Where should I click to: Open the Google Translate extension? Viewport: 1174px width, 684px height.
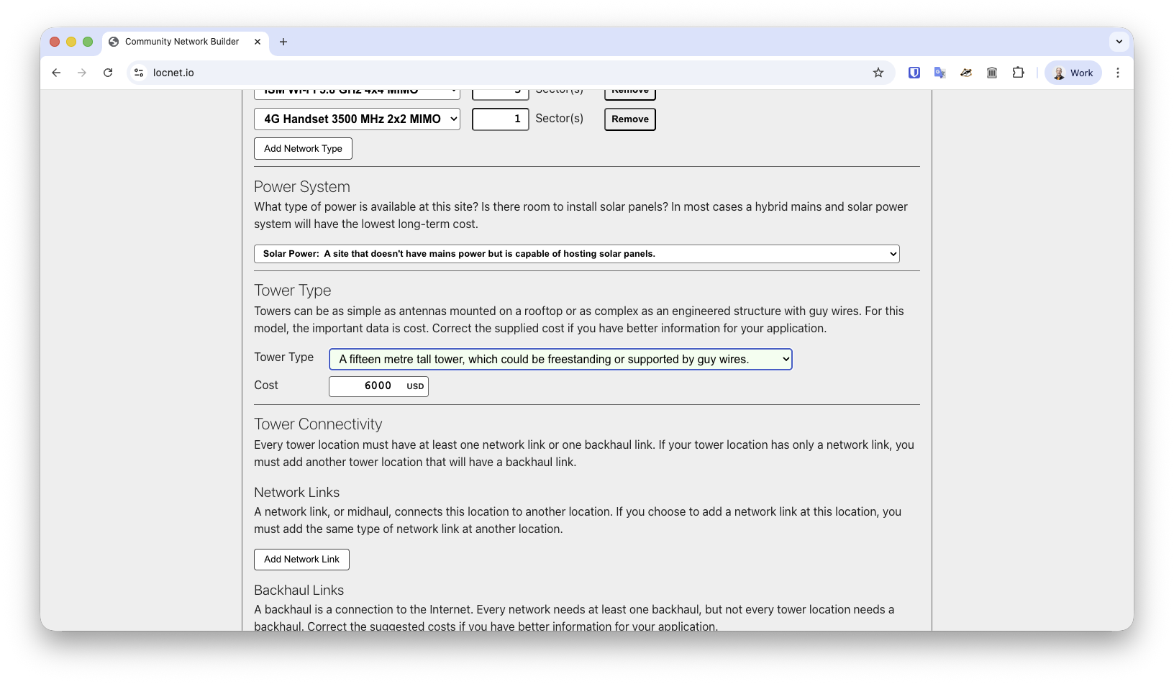coord(939,73)
